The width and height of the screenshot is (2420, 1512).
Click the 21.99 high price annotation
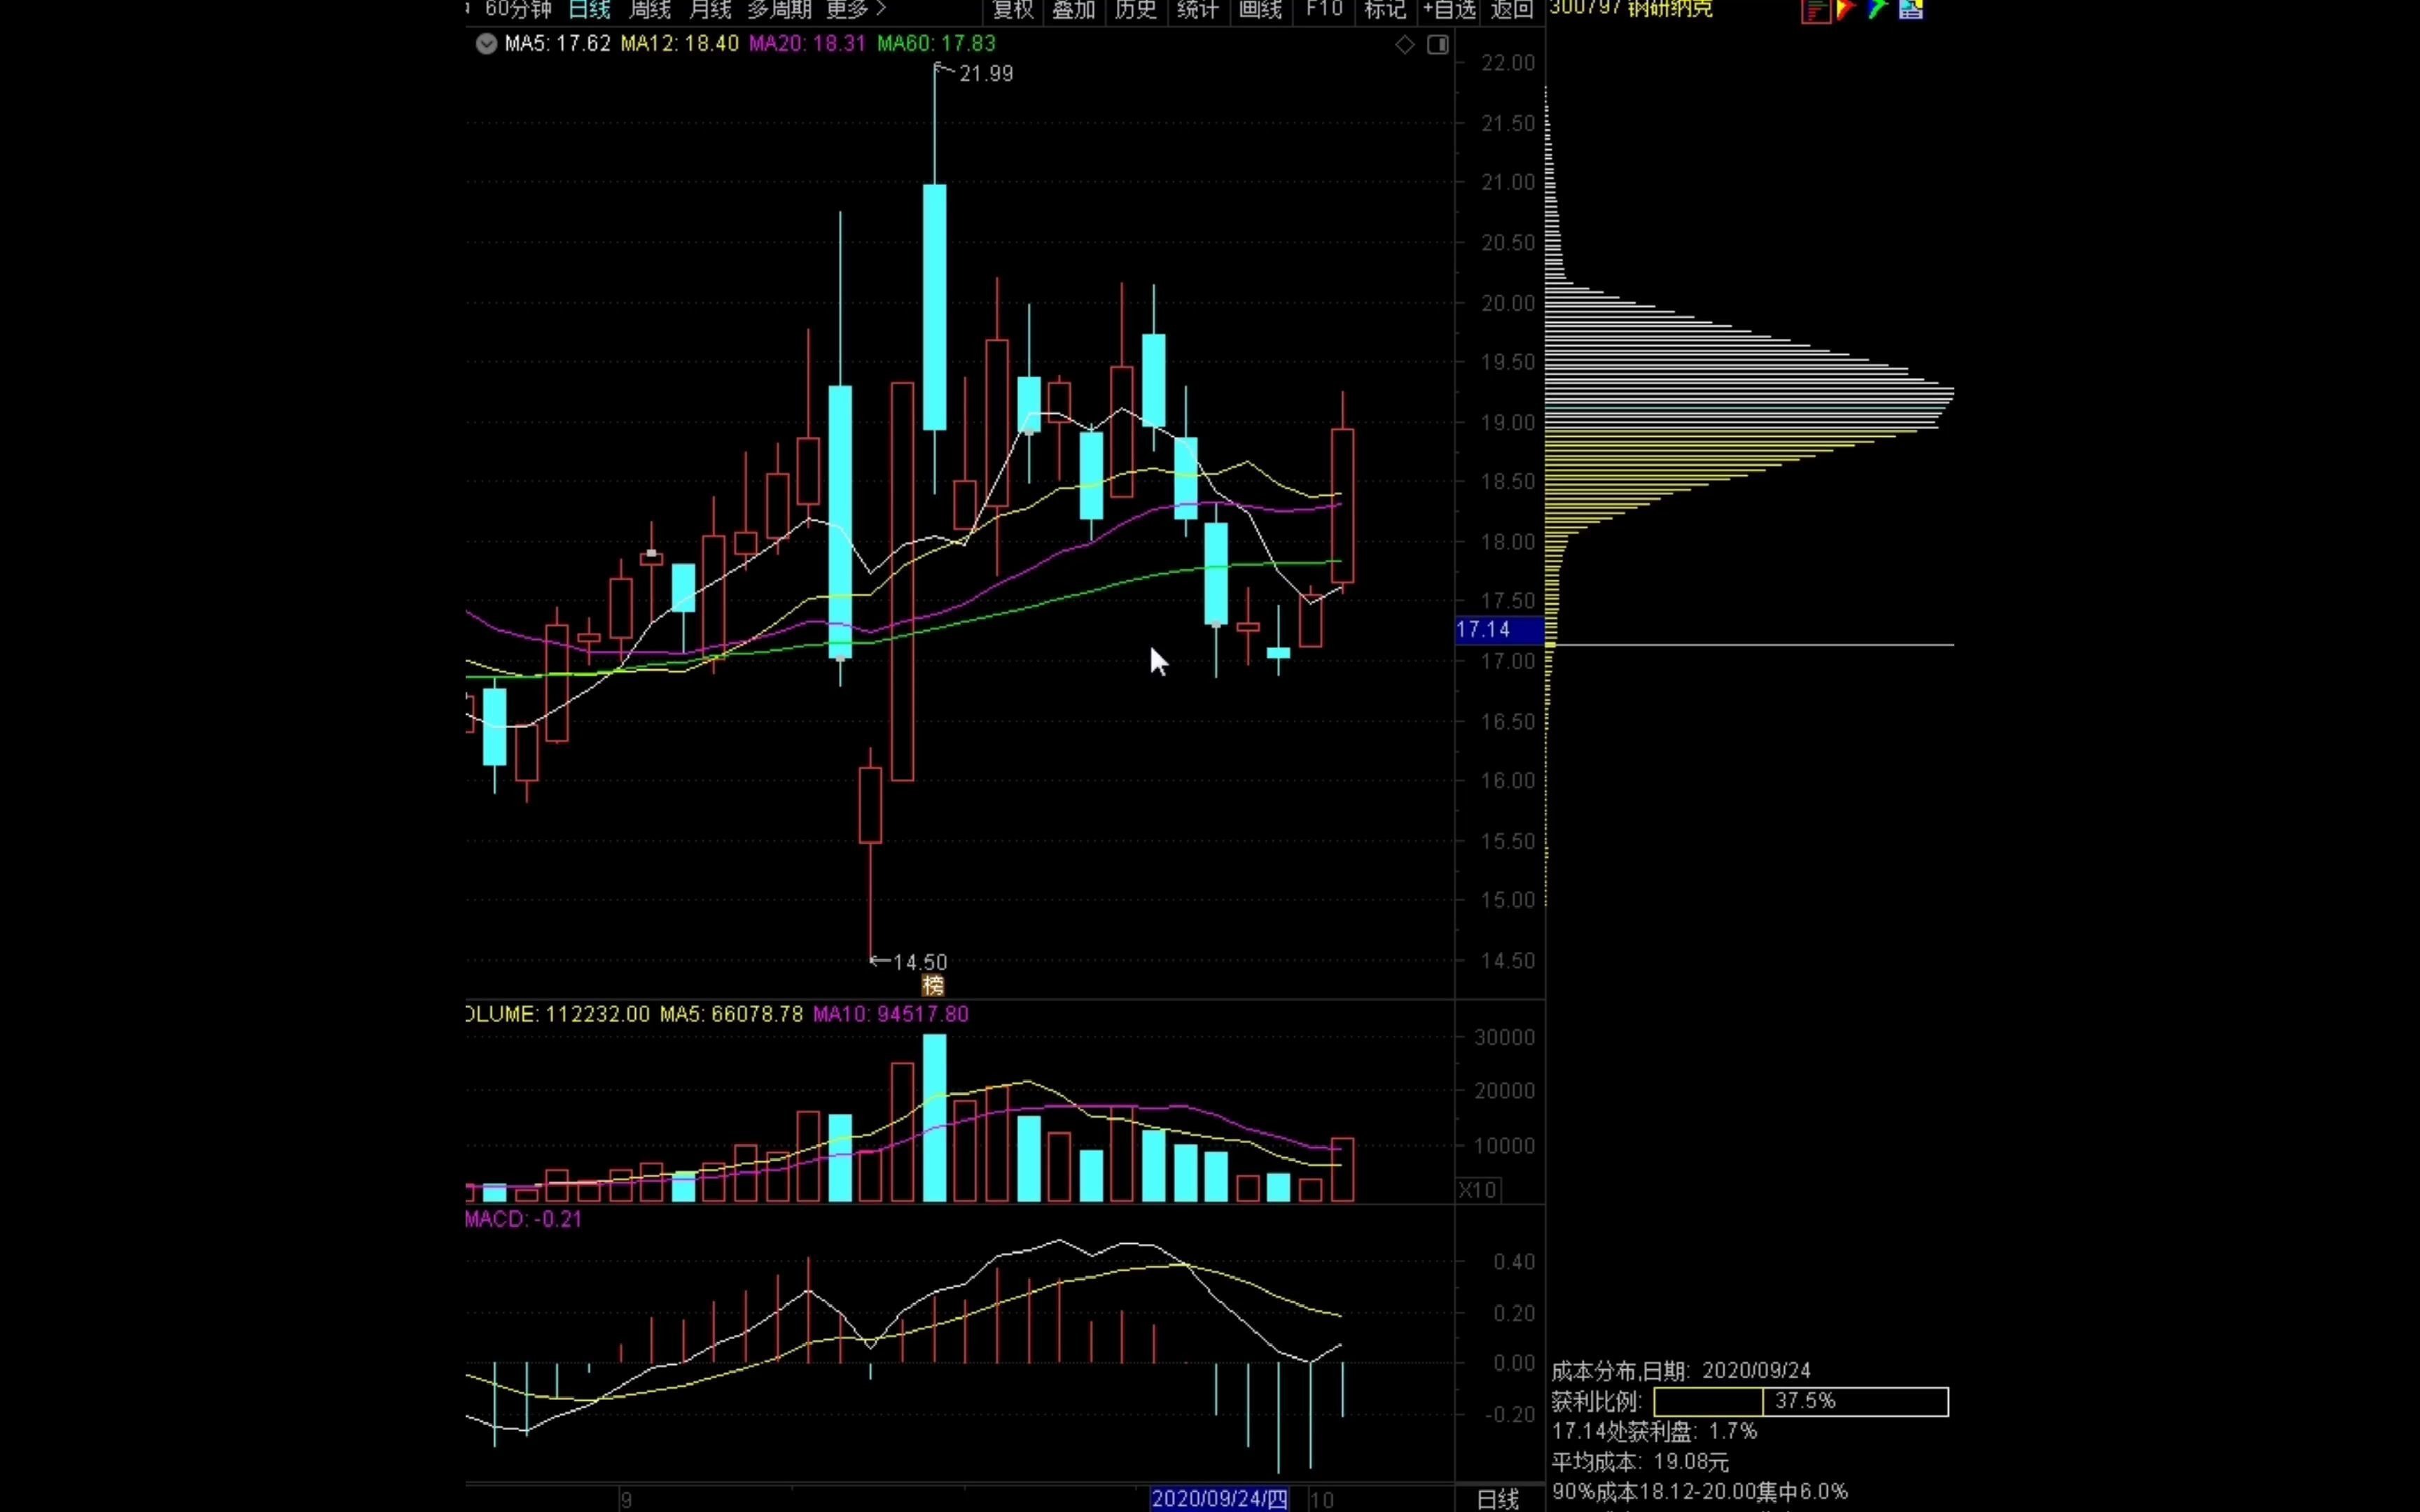[x=986, y=74]
